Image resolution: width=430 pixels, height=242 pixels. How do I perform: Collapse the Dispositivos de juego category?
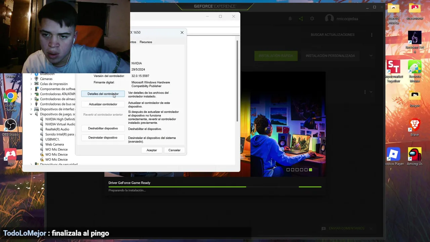click(x=31, y=114)
